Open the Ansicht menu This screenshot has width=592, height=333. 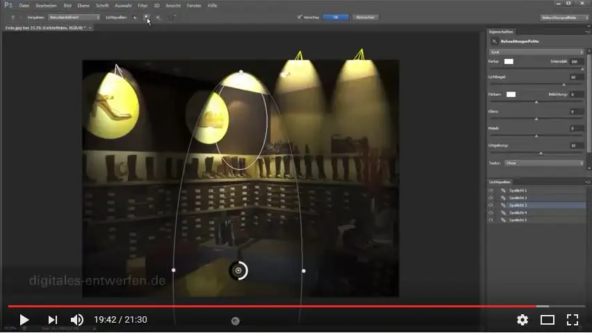pos(173,6)
